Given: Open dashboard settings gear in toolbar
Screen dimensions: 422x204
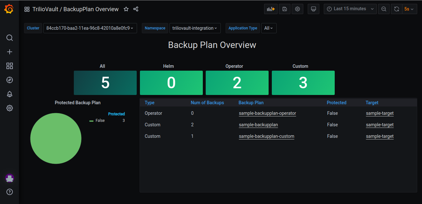Looking at the screenshot, I should click(297, 9).
